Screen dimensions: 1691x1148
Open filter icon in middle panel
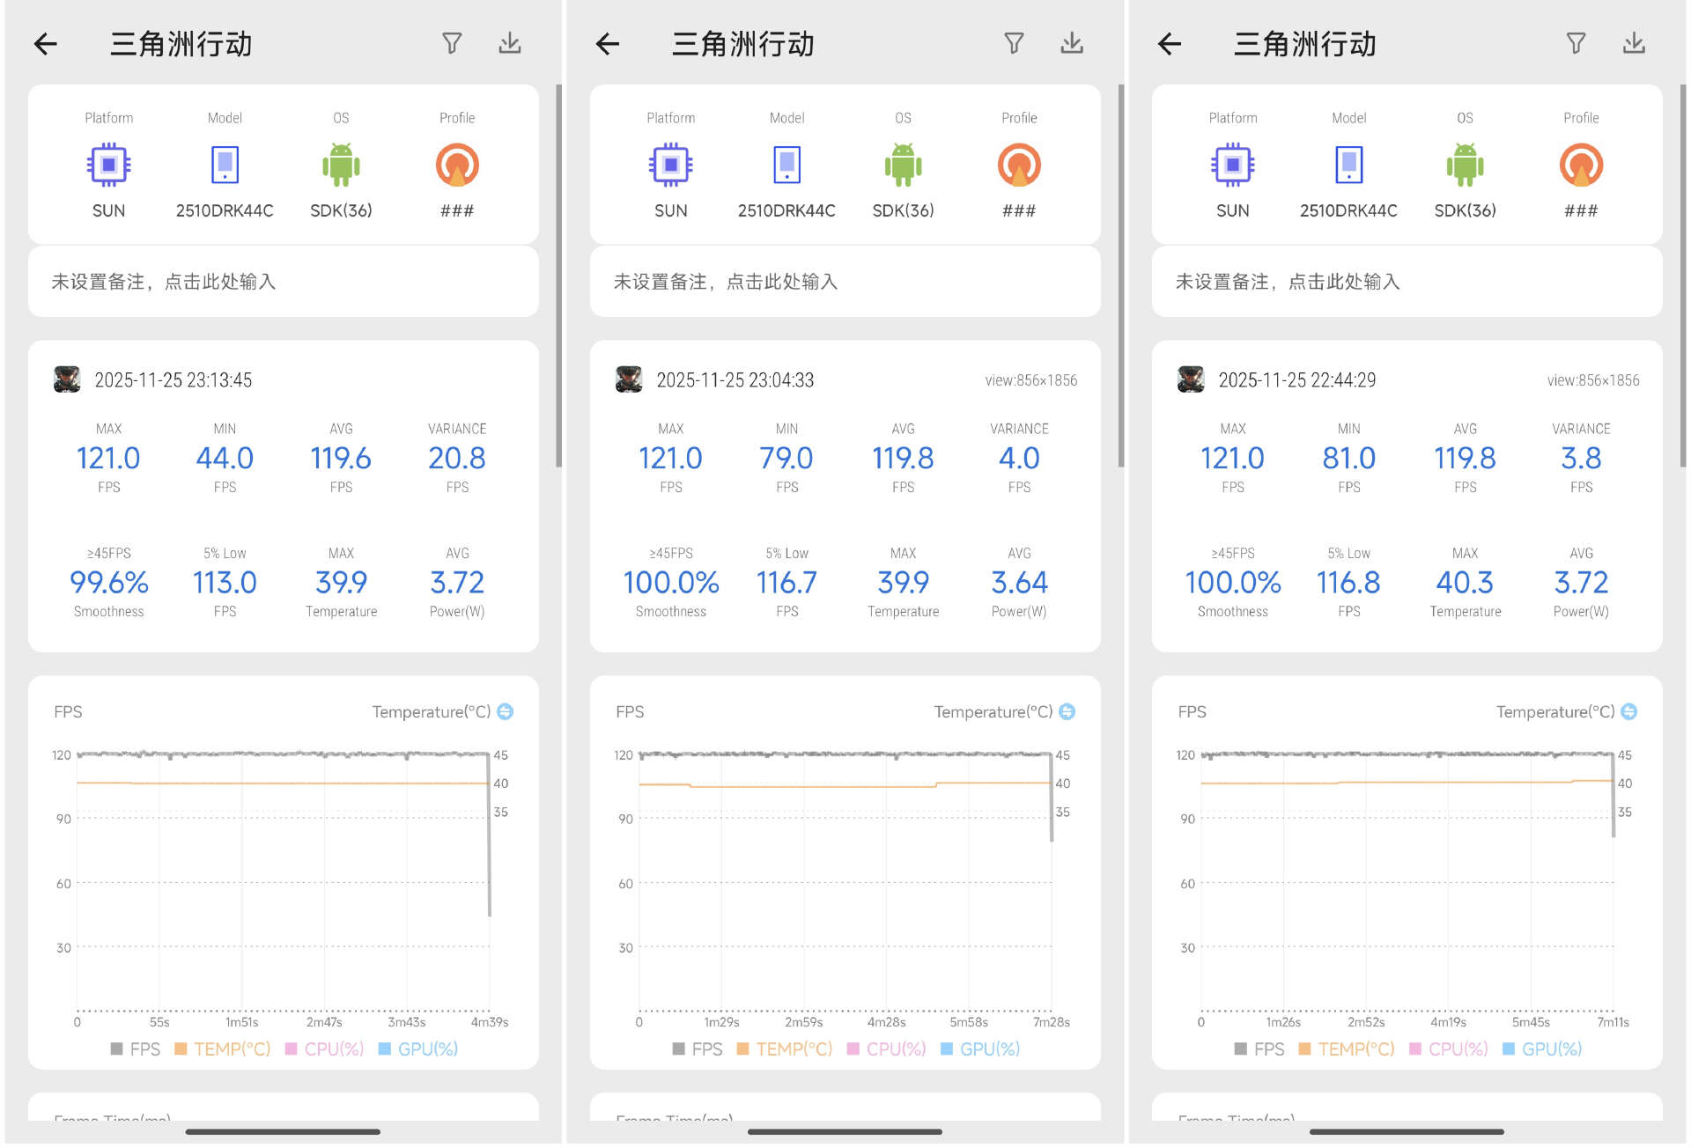tap(1014, 43)
